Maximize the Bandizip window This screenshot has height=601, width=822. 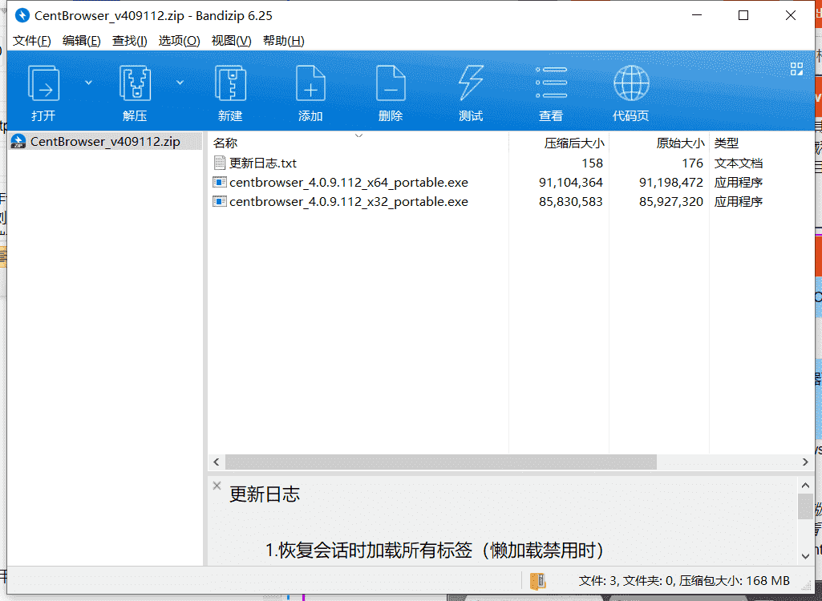pos(743,15)
